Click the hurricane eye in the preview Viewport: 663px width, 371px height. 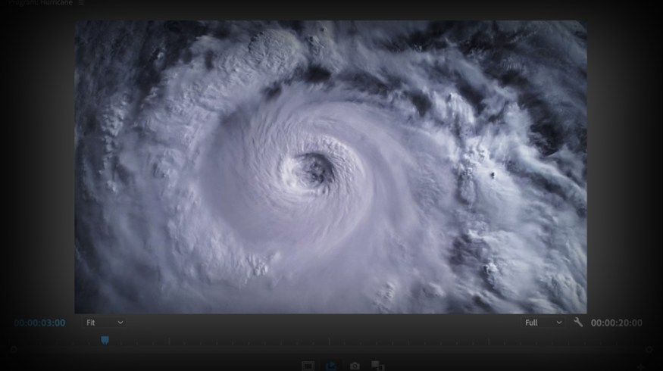[311, 167]
